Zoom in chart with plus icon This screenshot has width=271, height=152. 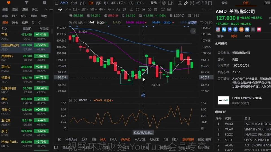211,23
